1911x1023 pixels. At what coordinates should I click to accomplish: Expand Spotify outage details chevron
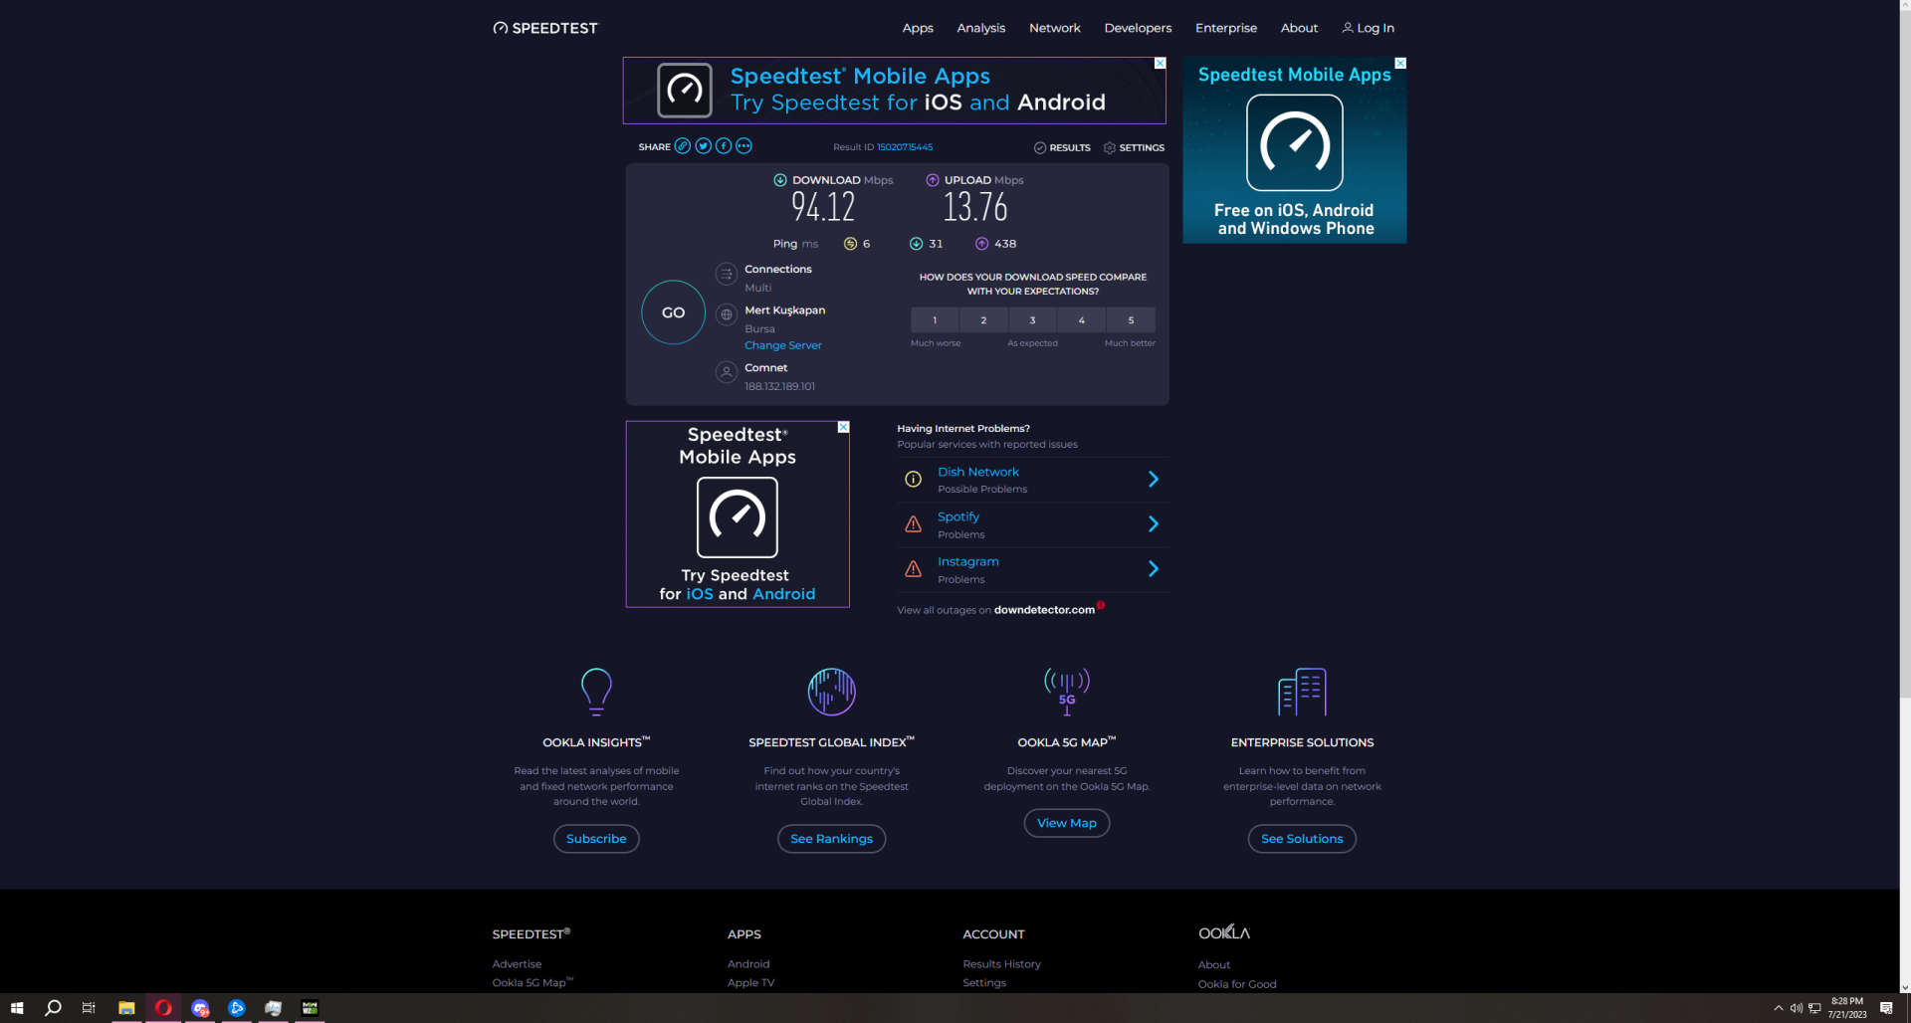[x=1154, y=524]
